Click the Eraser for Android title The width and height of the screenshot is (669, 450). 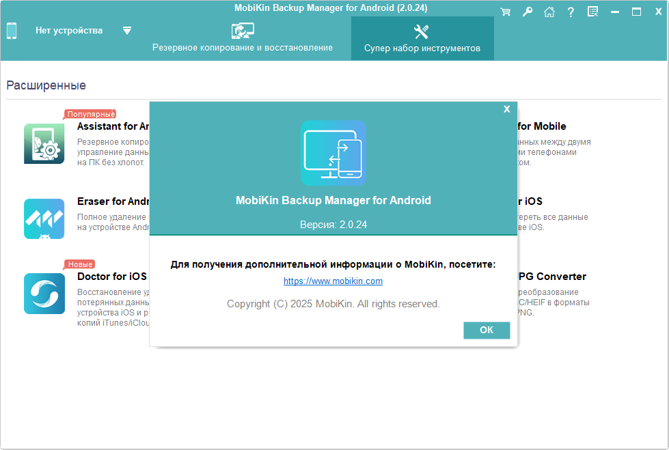pyautogui.click(x=113, y=201)
